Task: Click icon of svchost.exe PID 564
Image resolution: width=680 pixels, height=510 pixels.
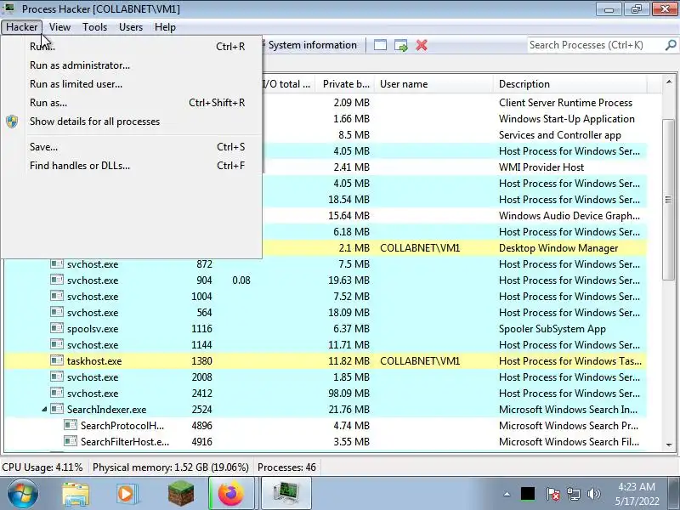Action: (x=57, y=312)
